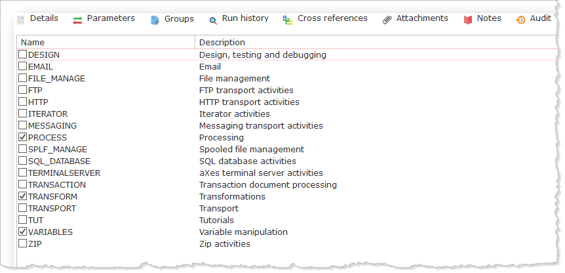Uncheck the TRANSFORM group checkbox
Screen dimensions: 565x273
click(23, 196)
